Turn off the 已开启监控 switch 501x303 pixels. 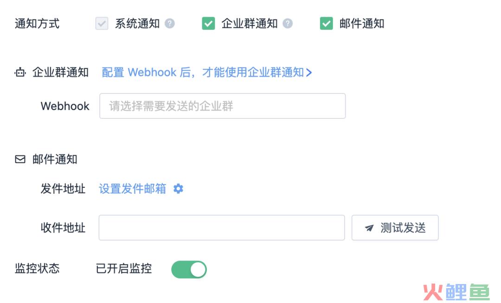(x=189, y=270)
